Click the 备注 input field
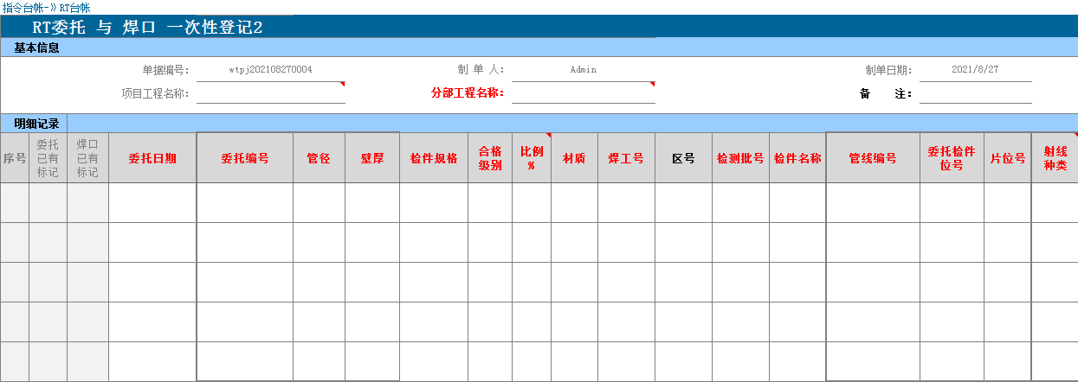This screenshot has height=382, width=1078. (975, 93)
